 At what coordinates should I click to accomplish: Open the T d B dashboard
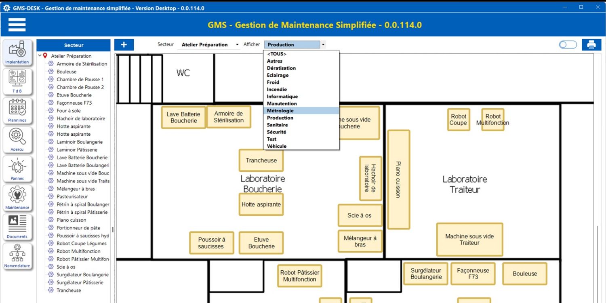(x=17, y=81)
